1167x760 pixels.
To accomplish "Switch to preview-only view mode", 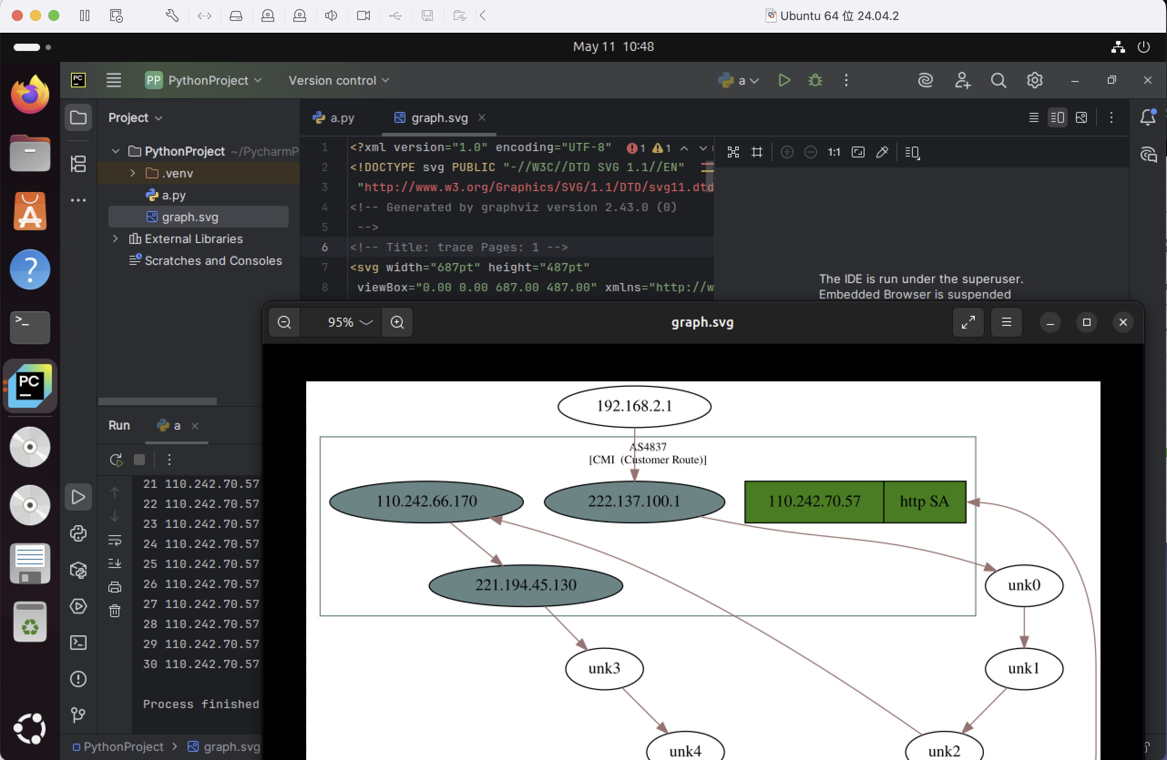I will [x=1081, y=117].
